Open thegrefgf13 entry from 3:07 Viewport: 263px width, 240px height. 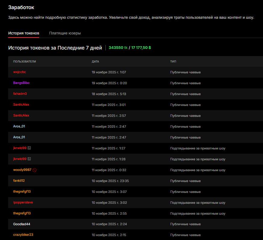[x=22, y=192]
